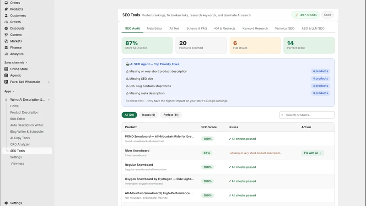Click Fix with AI for River Snowboard

click(312, 153)
